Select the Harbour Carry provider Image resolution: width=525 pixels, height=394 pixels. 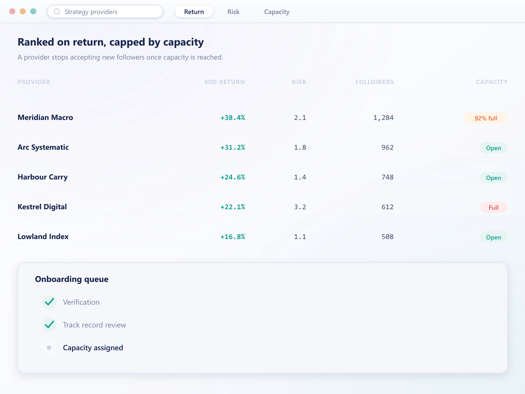click(43, 177)
